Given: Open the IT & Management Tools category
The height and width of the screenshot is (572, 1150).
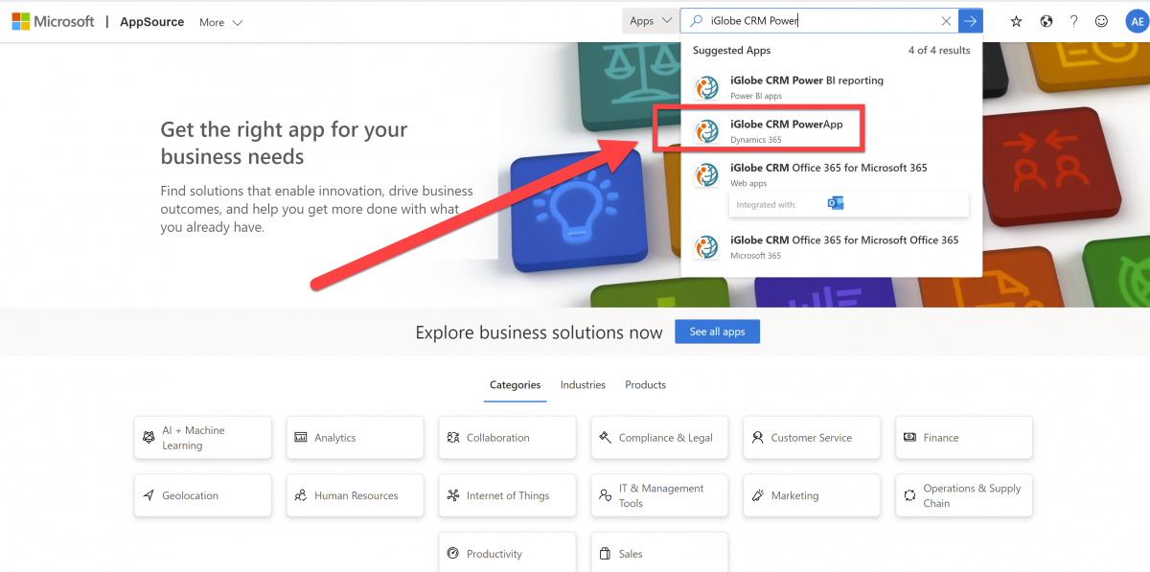Looking at the screenshot, I should tap(659, 495).
